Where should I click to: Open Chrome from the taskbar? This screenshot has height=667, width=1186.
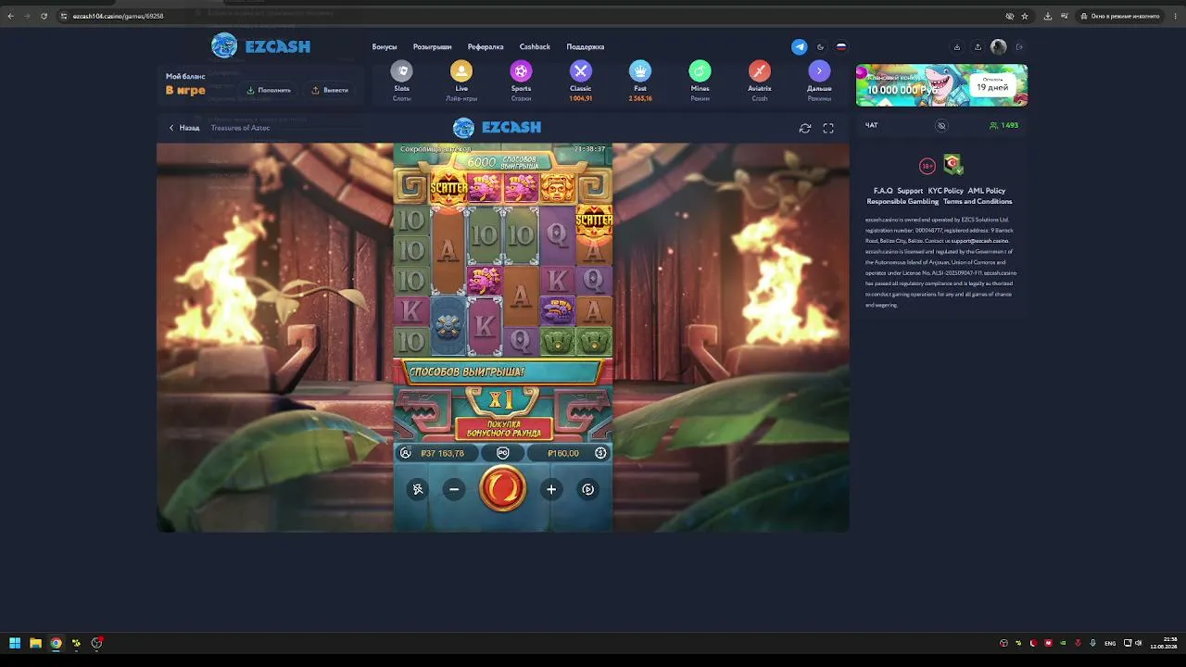[56, 643]
